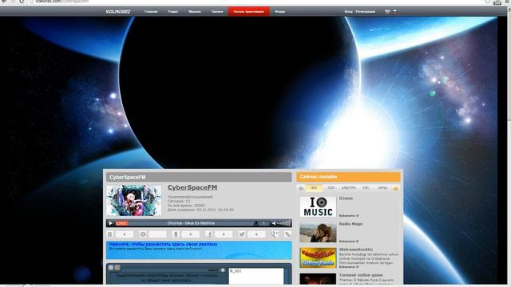
Task: Open the Radio Mope station title
Action: coord(351,224)
